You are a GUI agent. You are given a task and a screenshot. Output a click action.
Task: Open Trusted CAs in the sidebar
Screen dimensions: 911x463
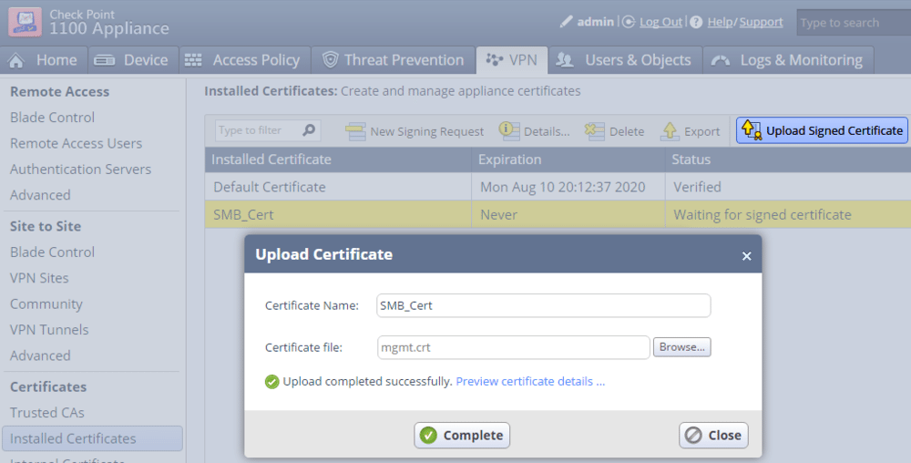(47, 413)
